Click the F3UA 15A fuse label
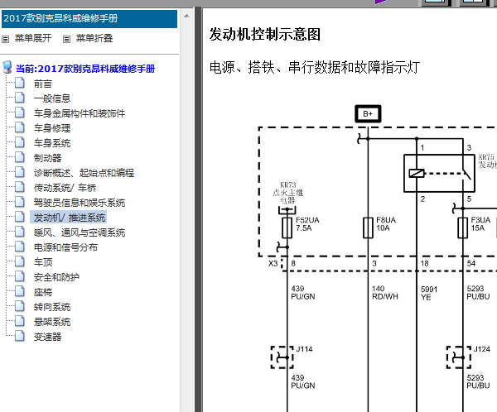The image size is (497, 412). 480,224
